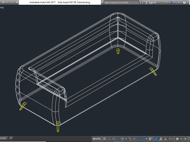
Task: Select the yellow right sofa leg
Action: tap(153, 71)
